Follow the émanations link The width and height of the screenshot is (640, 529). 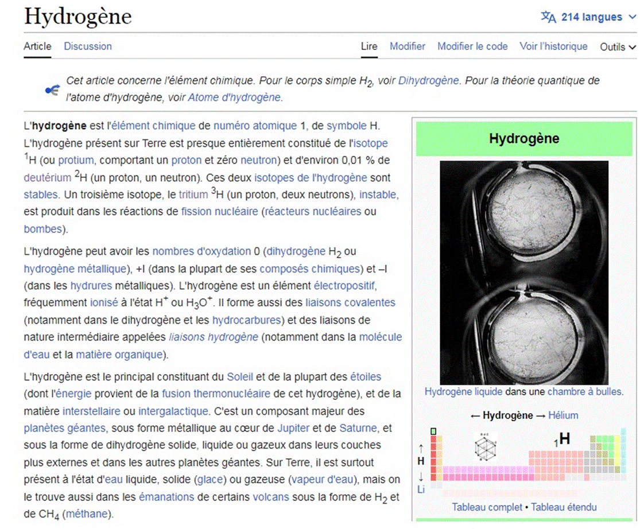166,497
